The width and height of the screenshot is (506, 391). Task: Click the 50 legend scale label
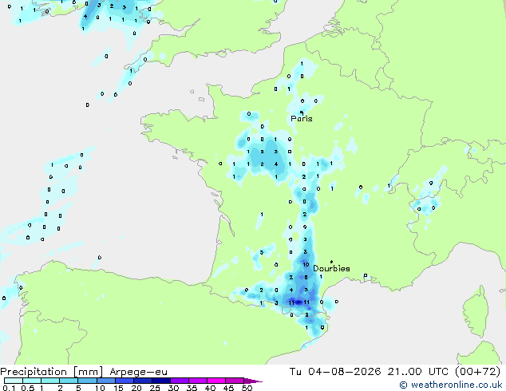coord(247,388)
